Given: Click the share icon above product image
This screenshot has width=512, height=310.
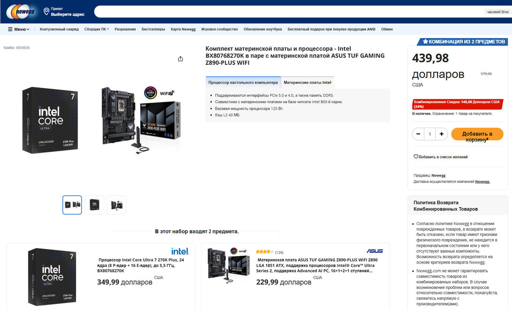Looking at the screenshot, I should click(180, 59).
